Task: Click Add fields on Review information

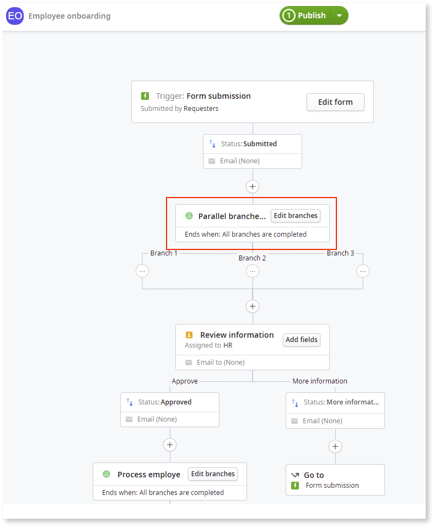Action: (x=301, y=340)
